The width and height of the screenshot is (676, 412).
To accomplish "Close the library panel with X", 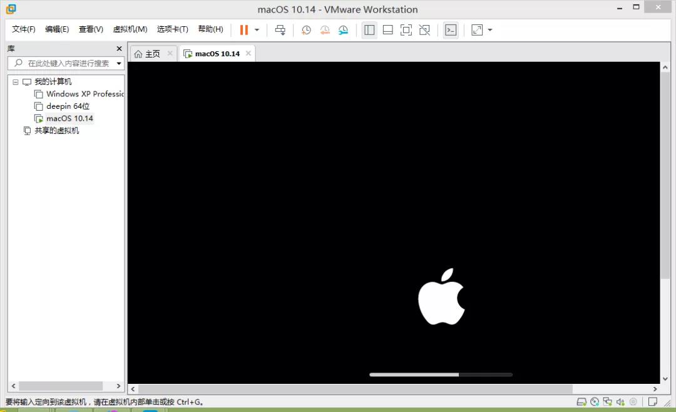I will click(x=119, y=49).
